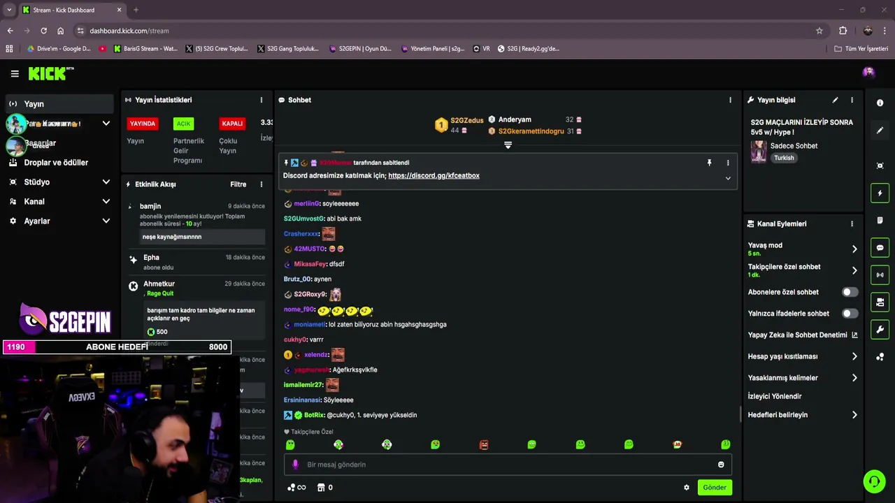Bookmark this page with the star icon
This screenshot has height=503, width=895.
[819, 31]
